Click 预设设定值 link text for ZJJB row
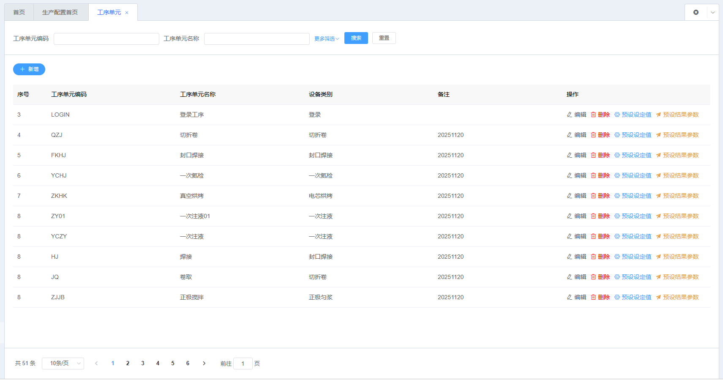 (x=636, y=297)
